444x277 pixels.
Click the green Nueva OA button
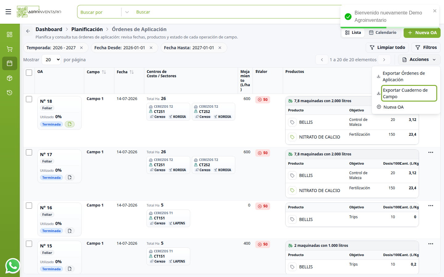click(422, 33)
